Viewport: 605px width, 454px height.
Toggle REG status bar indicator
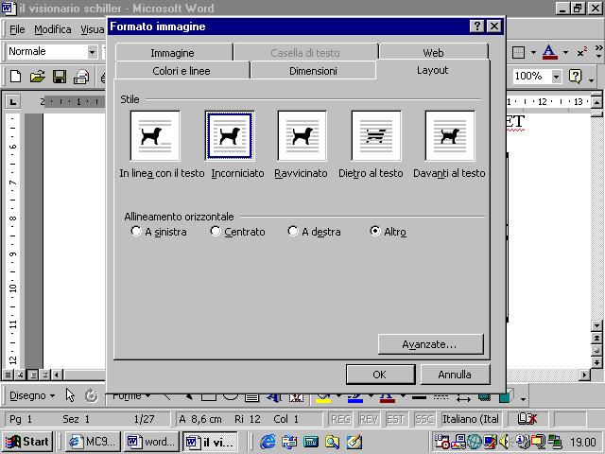click(340, 419)
